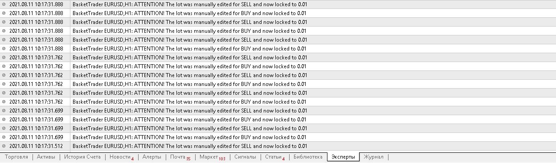
Task: Open the Маркет tab
Action: point(212,157)
